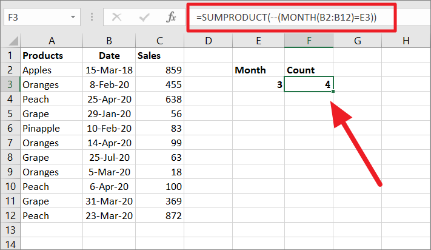Select row 1 header
This screenshot has width=431, height=250.
pos(10,55)
